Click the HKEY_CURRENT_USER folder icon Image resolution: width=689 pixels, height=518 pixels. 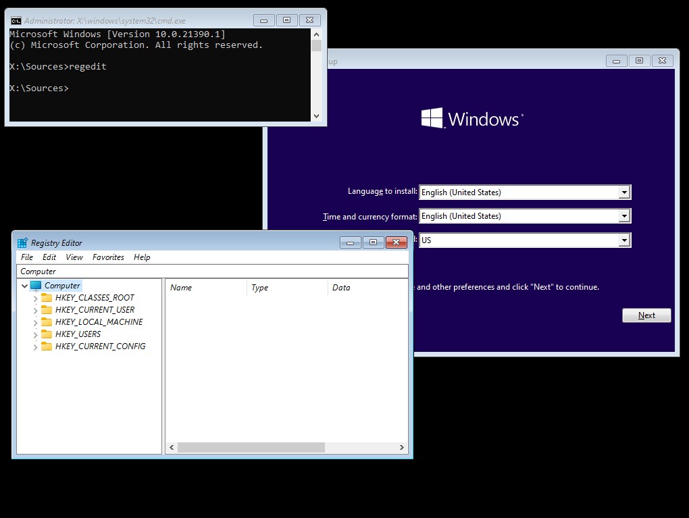click(47, 310)
